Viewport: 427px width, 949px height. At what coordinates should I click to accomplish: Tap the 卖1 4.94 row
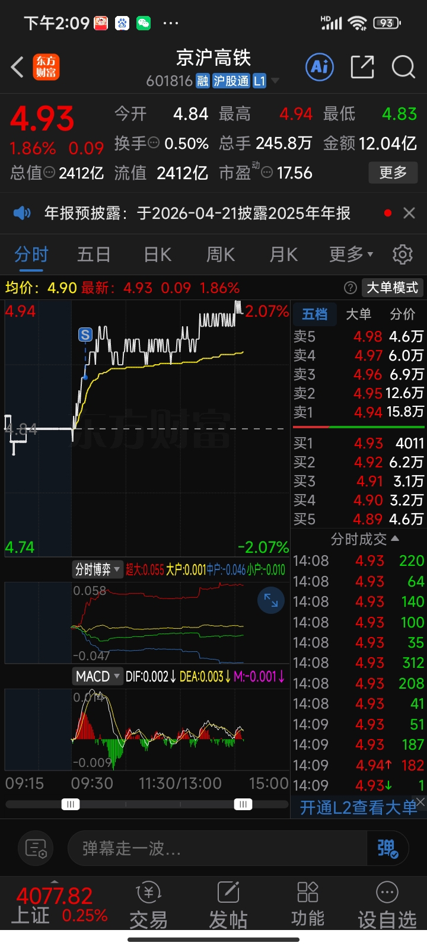pyautogui.click(x=358, y=412)
